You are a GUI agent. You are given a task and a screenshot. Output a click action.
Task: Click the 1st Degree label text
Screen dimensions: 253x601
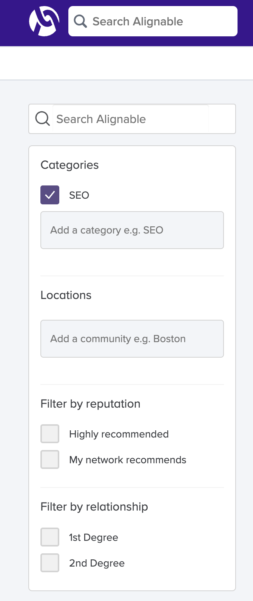[x=94, y=537]
